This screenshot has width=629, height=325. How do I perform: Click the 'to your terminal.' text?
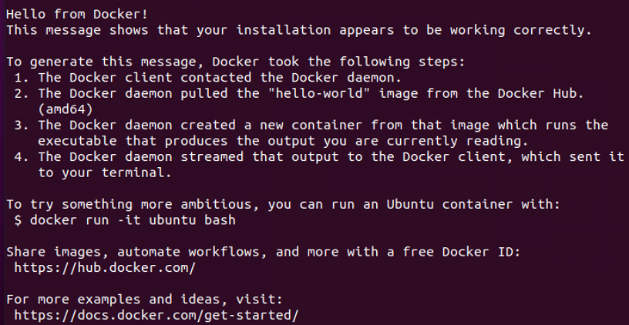click(106, 173)
